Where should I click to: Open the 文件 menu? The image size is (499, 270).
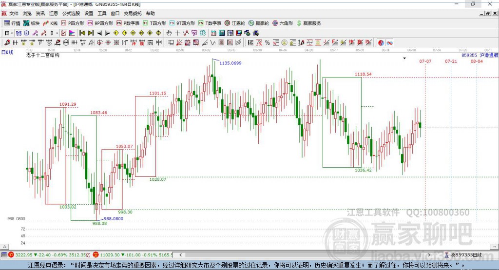[x=14, y=13]
